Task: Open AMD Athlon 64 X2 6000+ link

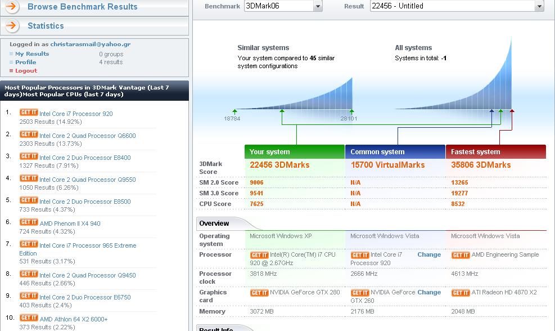Action: tap(74, 319)
